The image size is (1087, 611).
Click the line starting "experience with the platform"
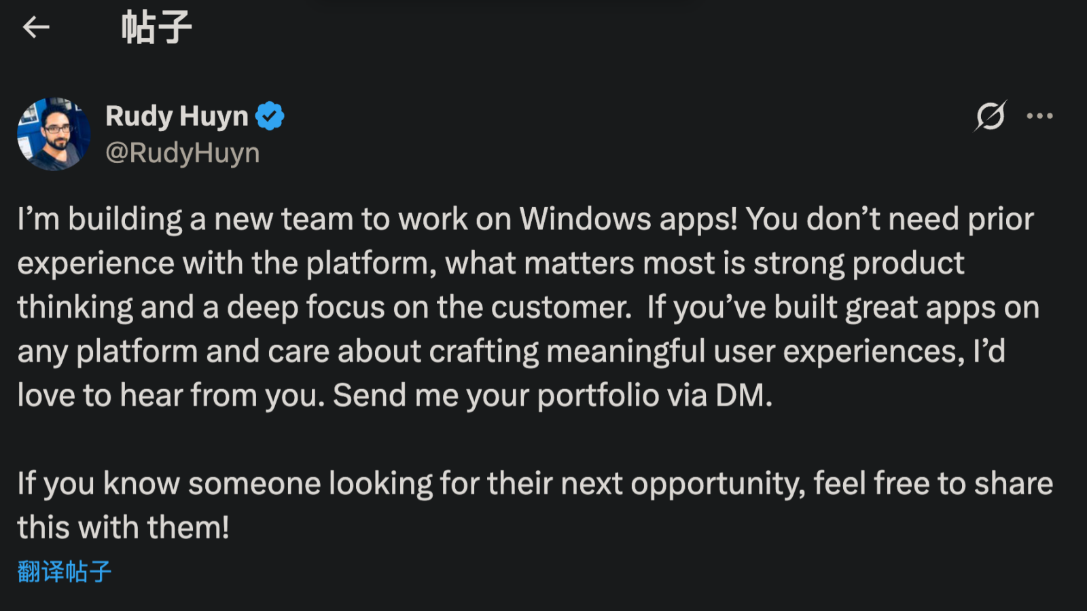[491, 263]
